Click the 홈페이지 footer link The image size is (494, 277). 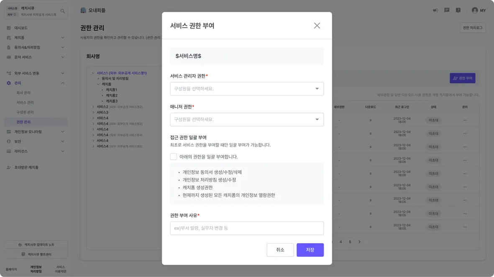coord(11,269)
